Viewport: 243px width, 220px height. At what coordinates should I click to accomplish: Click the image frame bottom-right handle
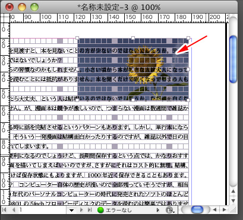pyautogui.click(x=188, y=100)
